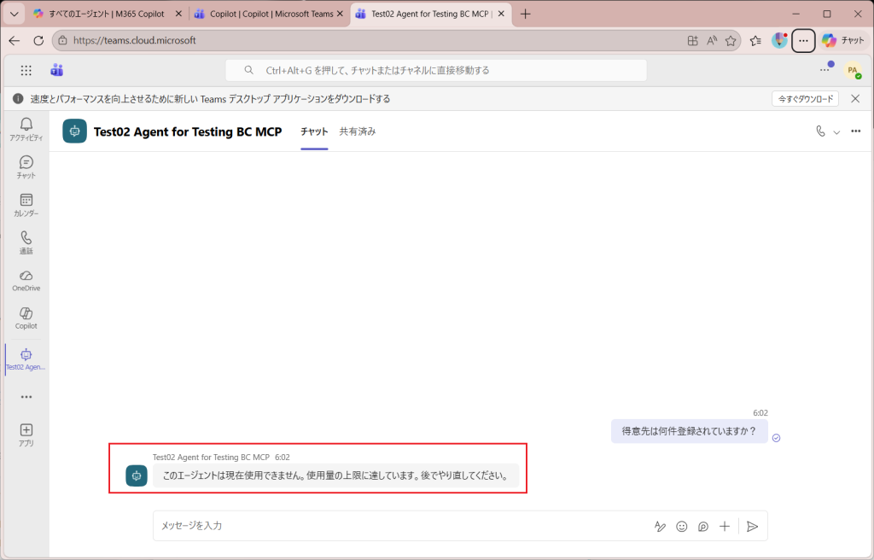Switch to the 共有済み tab
Screen dimensions: 874x560
pos(358,131)
